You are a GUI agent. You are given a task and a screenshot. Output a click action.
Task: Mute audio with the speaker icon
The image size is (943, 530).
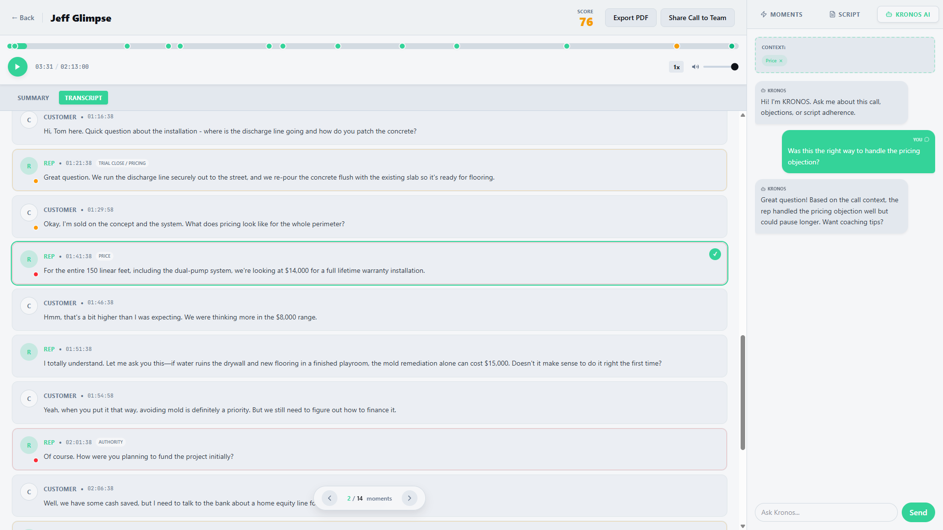[x=695, y=67]
